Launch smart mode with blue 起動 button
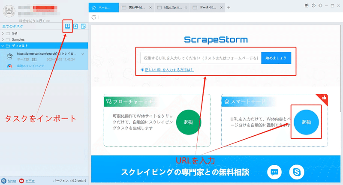This screenshot has width=343, height=185. [306, 122]
